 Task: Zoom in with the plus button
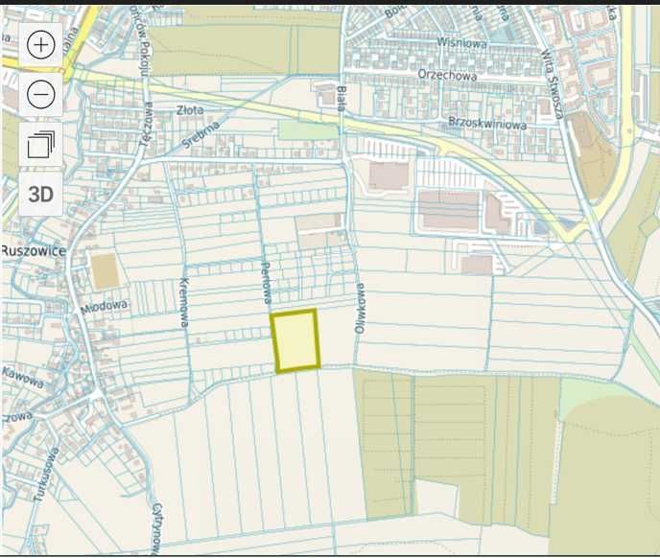(41, 45)
